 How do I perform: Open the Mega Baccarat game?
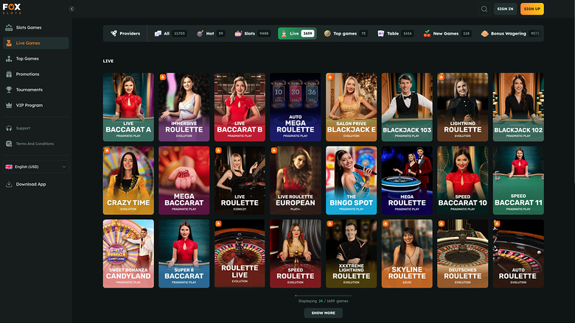point(184,180)
